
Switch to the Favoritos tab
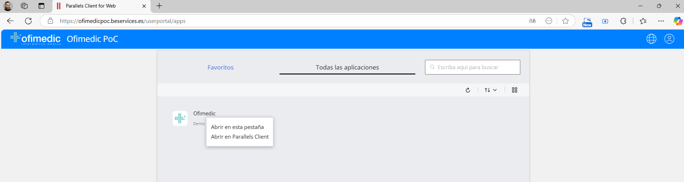click(x=220, y=67)
